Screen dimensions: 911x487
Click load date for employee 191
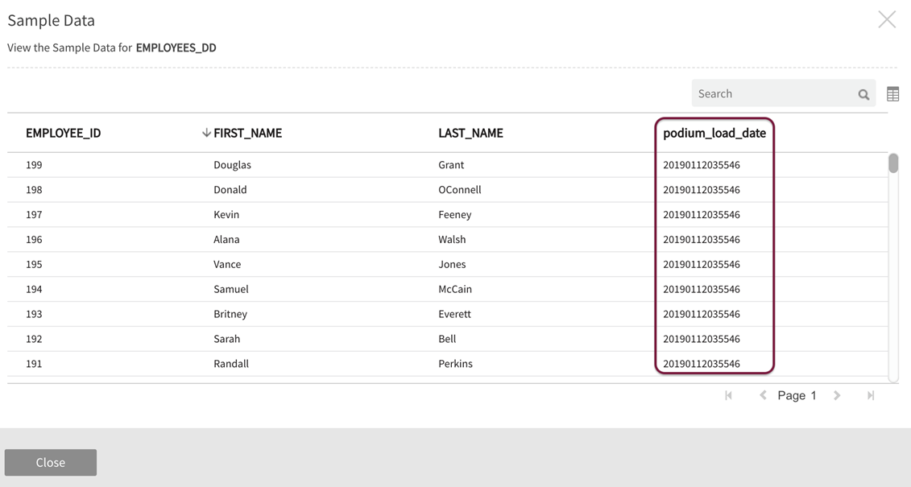click(x=701, y=364)
